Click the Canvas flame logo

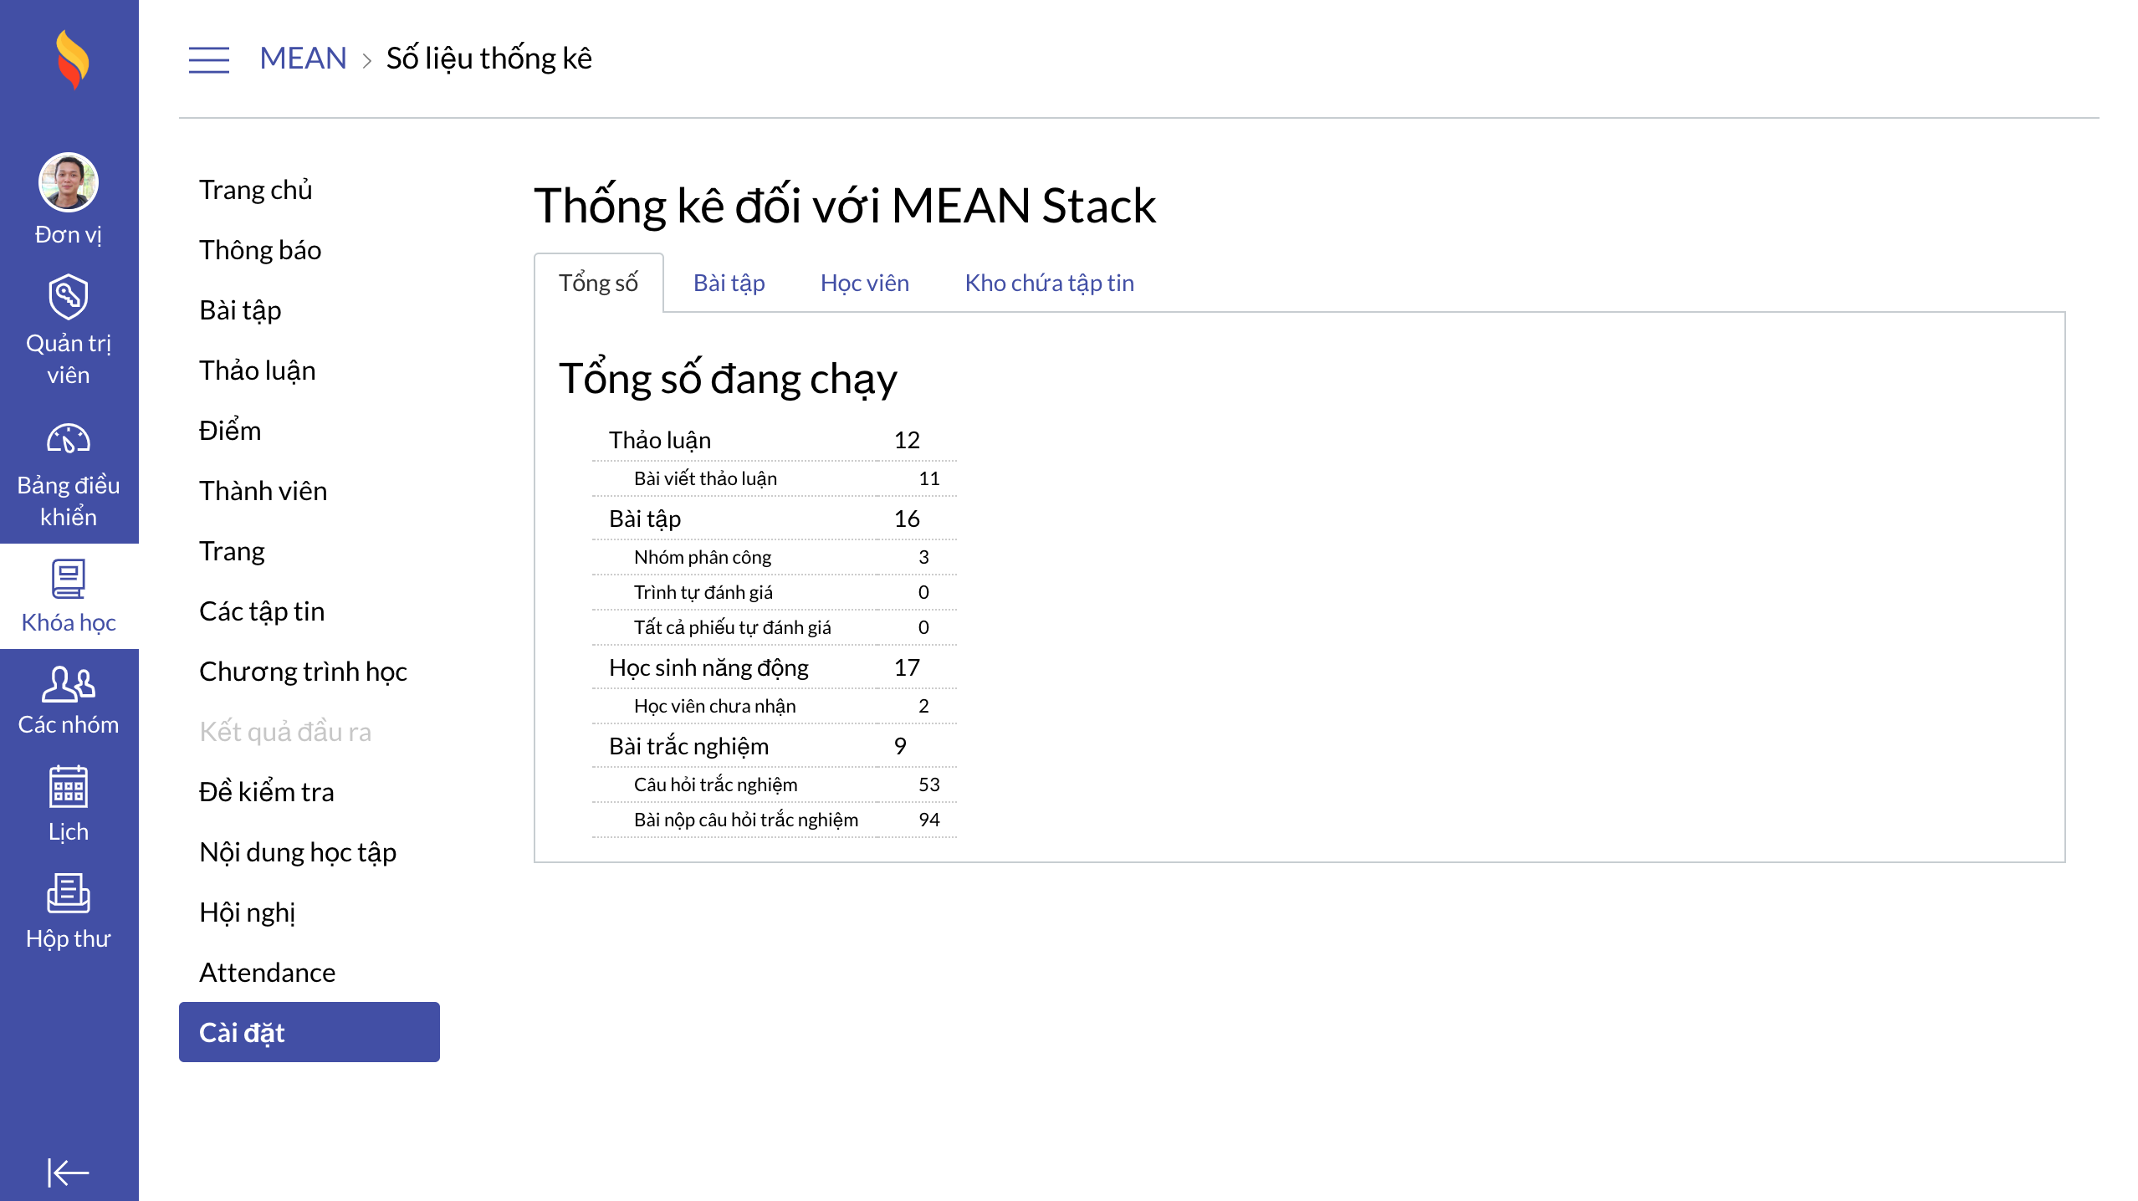click(72, 59)
